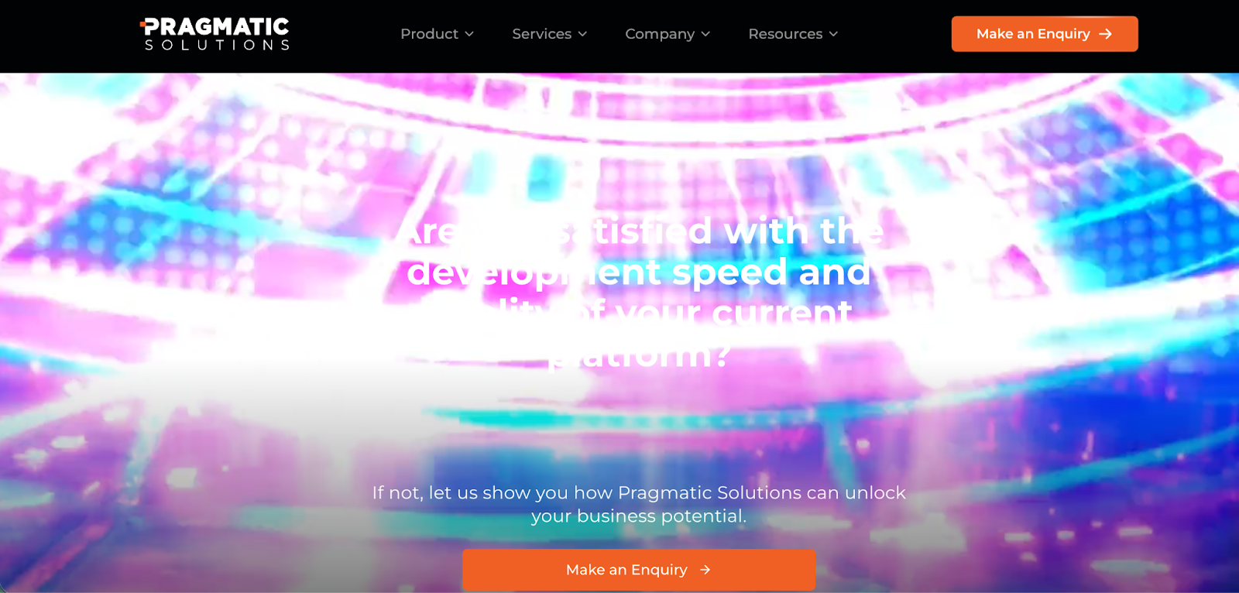1239x593 pixels.
Task: Click the Pragmatic Solutions logo
Action: (x=215, y=34)
